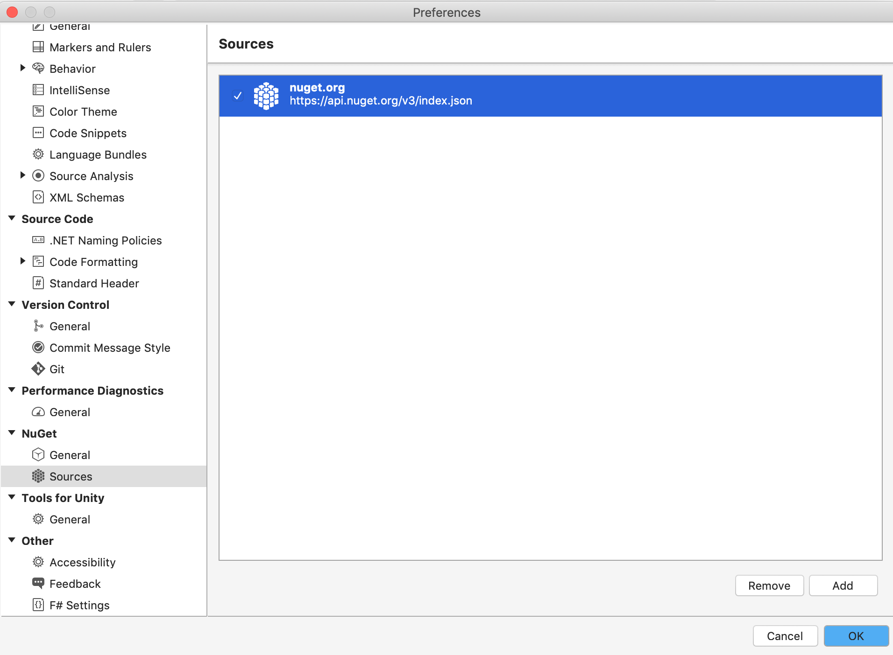Click the api.nuget.org index.json URL text
This screenshot has width=893, height=655.
coord(381,101)
